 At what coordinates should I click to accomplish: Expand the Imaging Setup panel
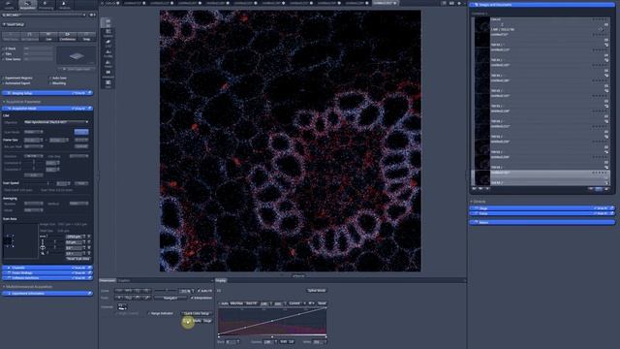tap(47, 93)
